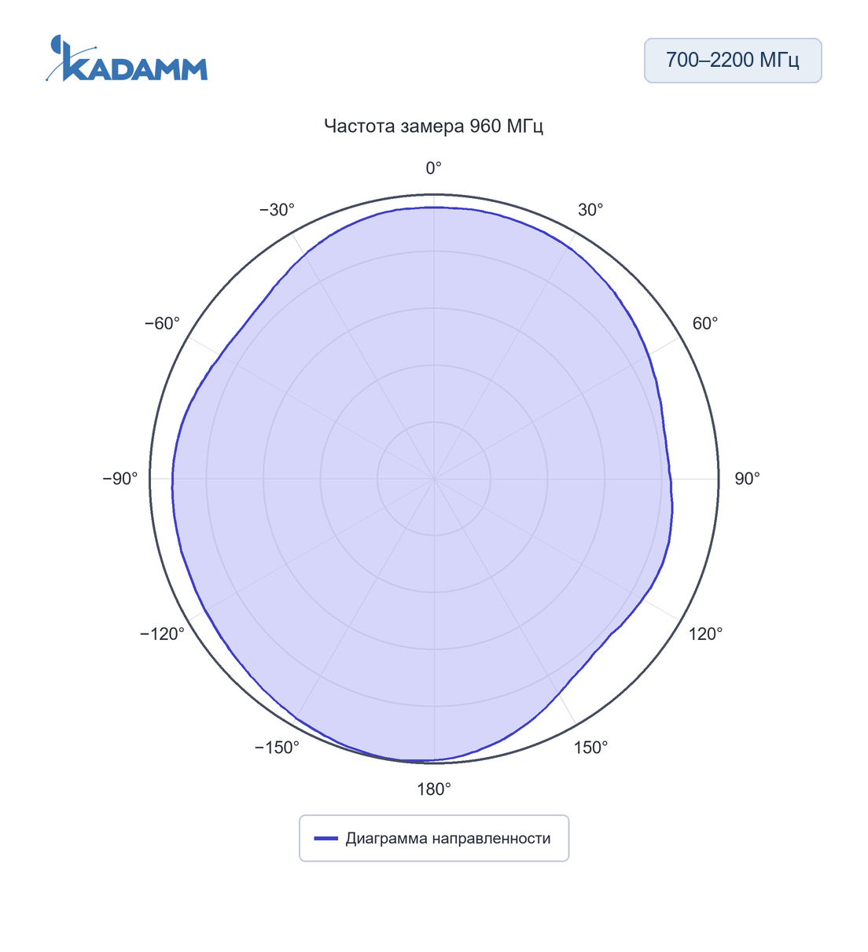Click the 180° angle label
868x952 pixels.
(434, 789)
